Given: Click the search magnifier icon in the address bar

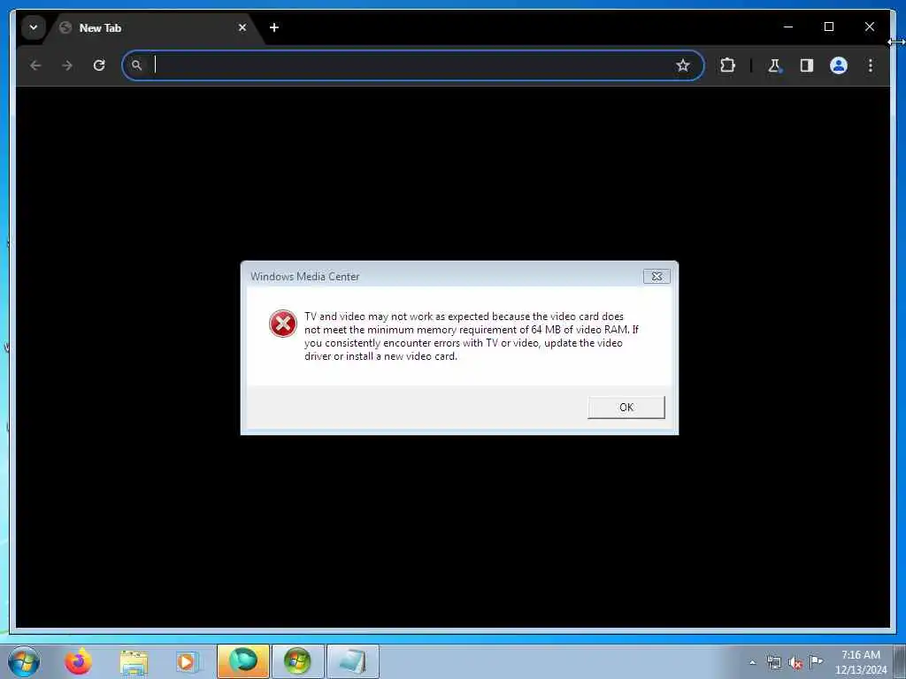Looking at the screenshot, I should (x=136, y=65).
